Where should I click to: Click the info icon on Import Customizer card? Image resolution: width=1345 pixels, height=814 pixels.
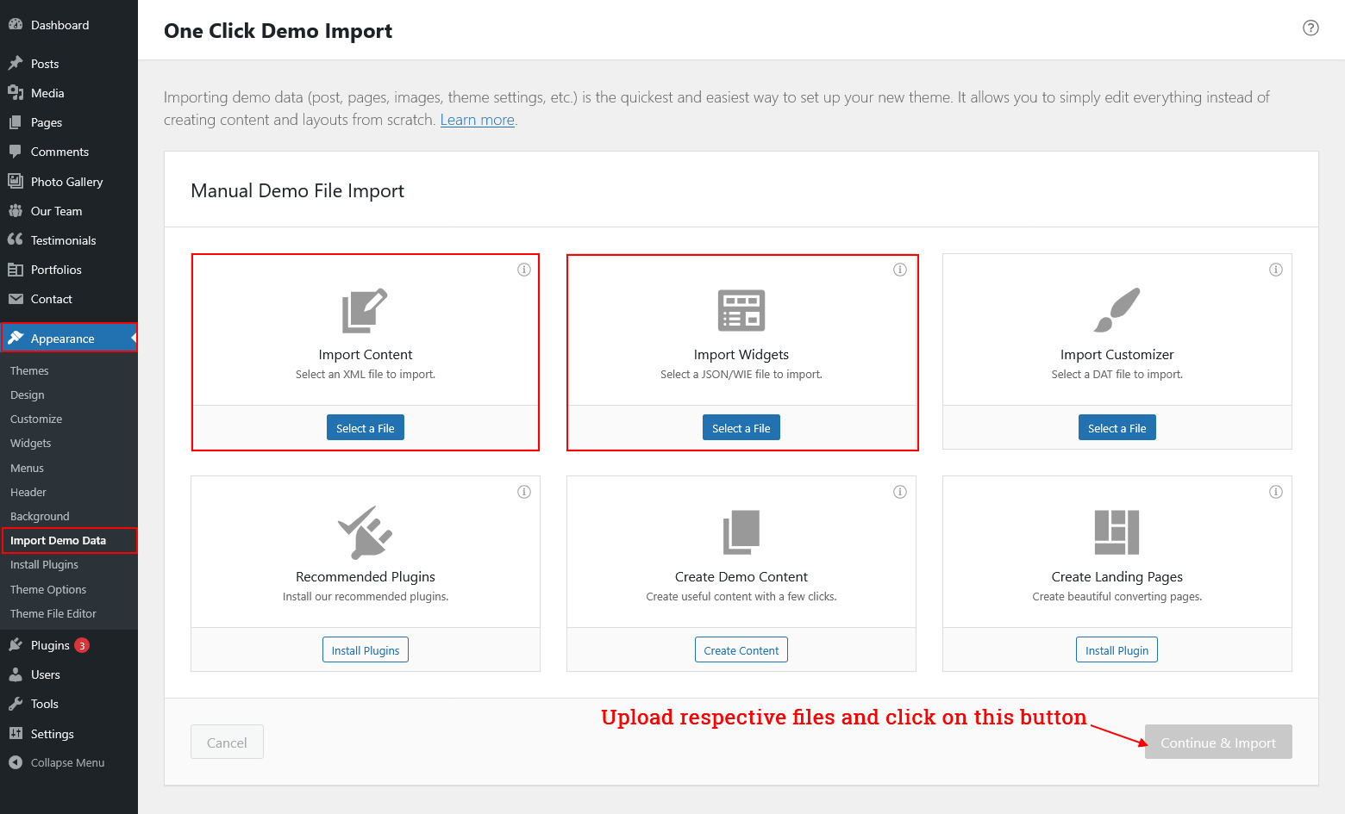pos(1275,270)
